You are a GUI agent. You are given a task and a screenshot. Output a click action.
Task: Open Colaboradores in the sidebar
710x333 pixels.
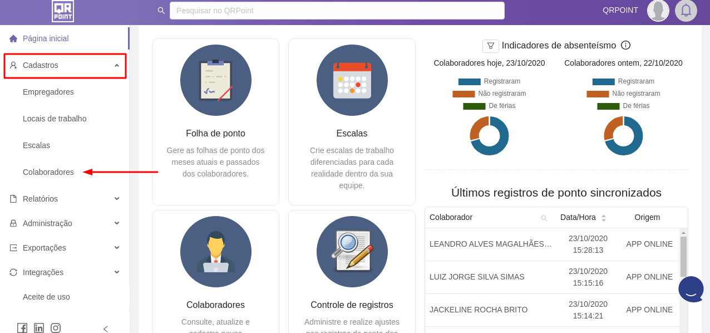[48, 172]
